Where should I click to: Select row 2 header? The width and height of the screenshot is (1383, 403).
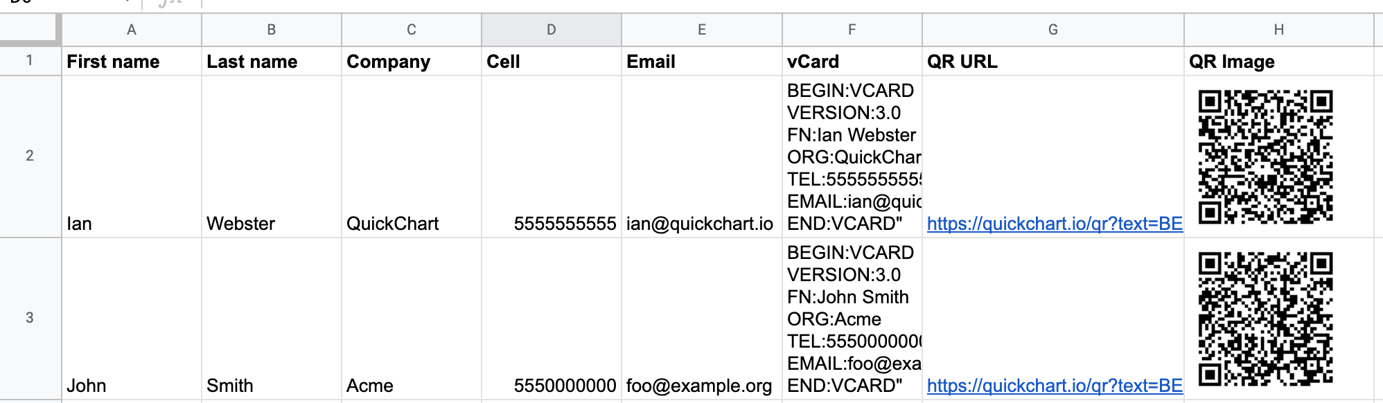click(x=30, y=156)
